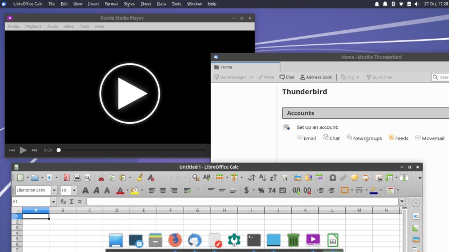Viewport: 449px width, 252px height.
Task: Click the yellow Background Color swatch in Calc
Action: (135, 190)
